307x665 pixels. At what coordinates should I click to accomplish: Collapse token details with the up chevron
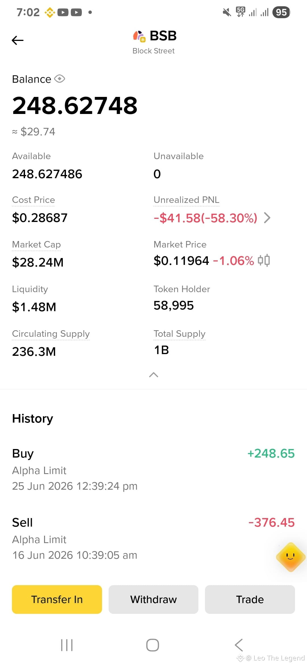153,375
